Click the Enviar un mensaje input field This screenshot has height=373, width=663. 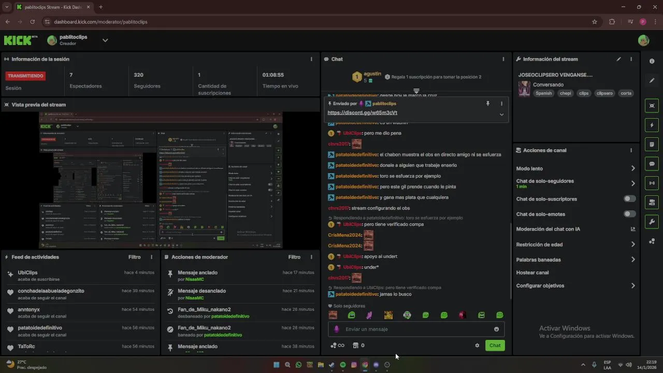tap(416, 329)
